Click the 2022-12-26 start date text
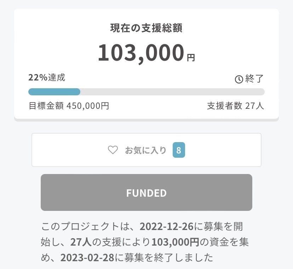 [x=166, y=226]
